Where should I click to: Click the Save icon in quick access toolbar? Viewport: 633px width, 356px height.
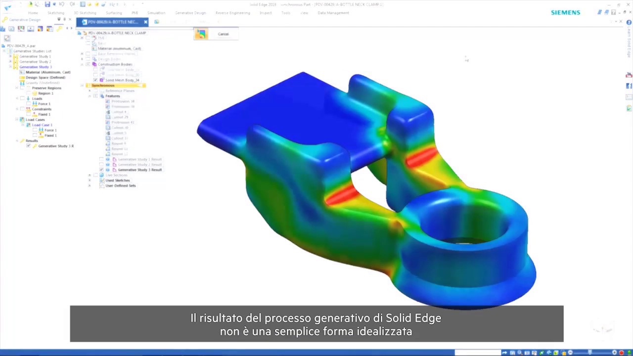pos(47,4)
